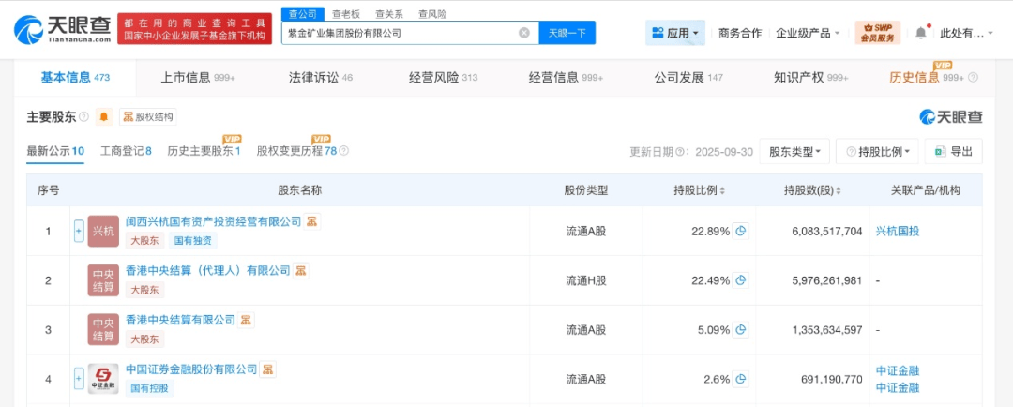Expand the row for 闽西兴杭国有资产投资经营有限公司
The image size is (1013, 407).
pos(79,231)
